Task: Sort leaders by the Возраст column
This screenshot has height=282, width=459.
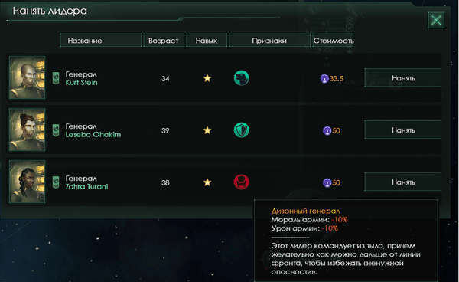Action: tap(164, 41)
